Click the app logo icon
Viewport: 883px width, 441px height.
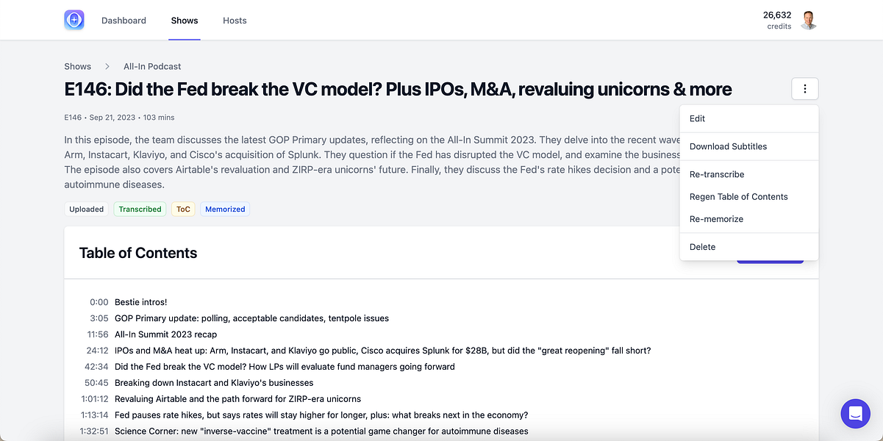(74, 20)
